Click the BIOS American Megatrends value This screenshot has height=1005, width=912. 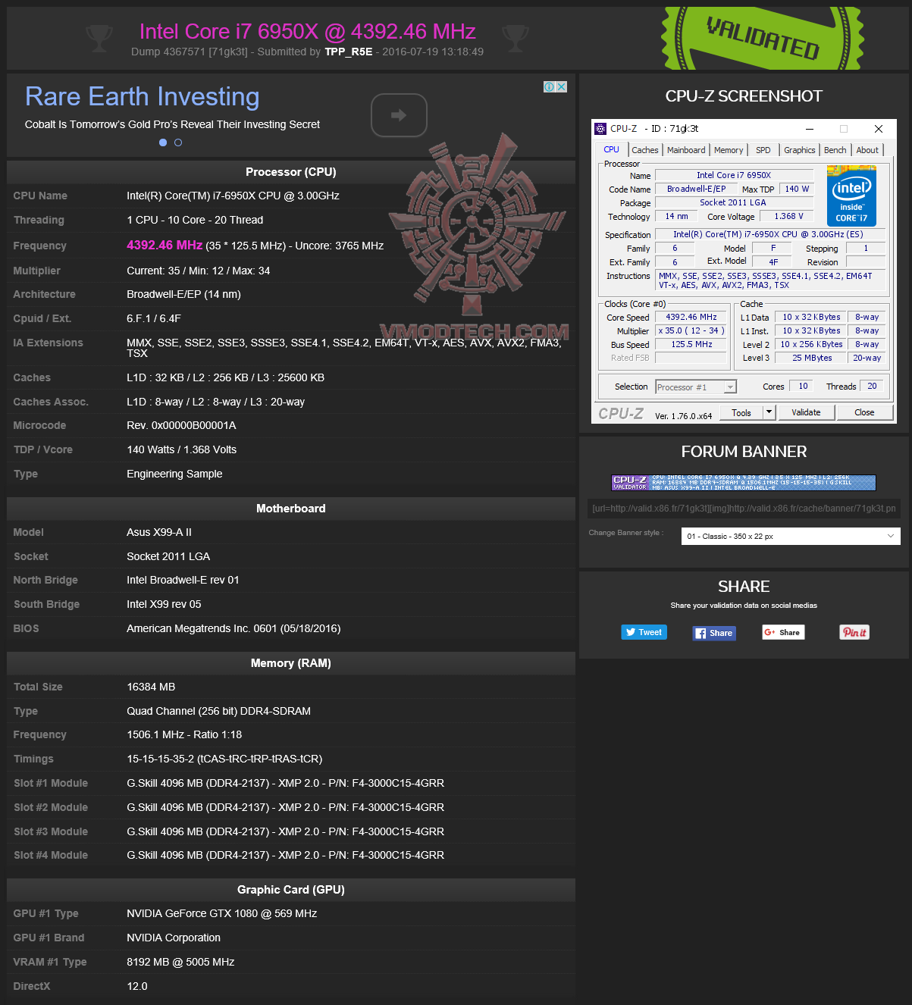coord(233,628)
